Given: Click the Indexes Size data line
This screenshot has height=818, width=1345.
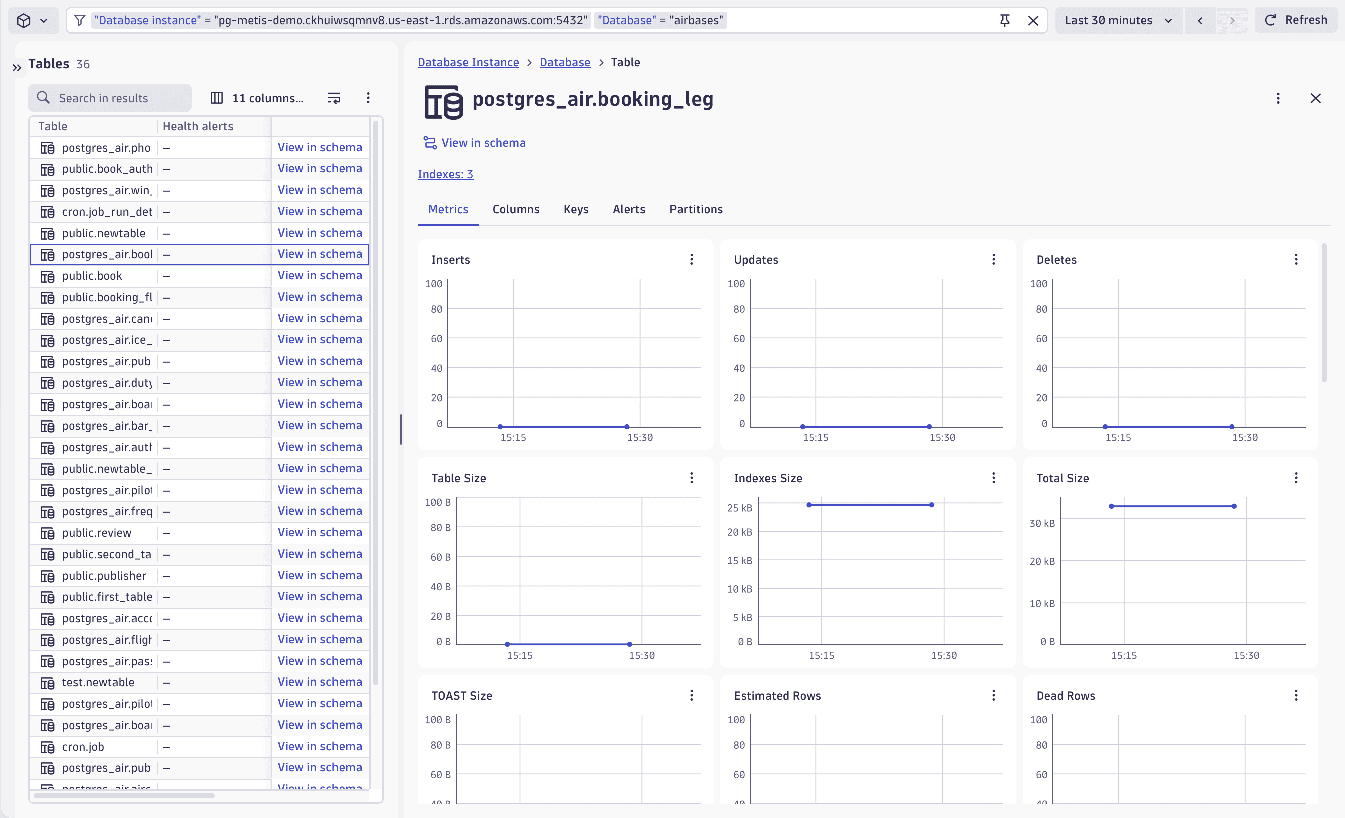Looking at the screenshot, I should [870, 505].
